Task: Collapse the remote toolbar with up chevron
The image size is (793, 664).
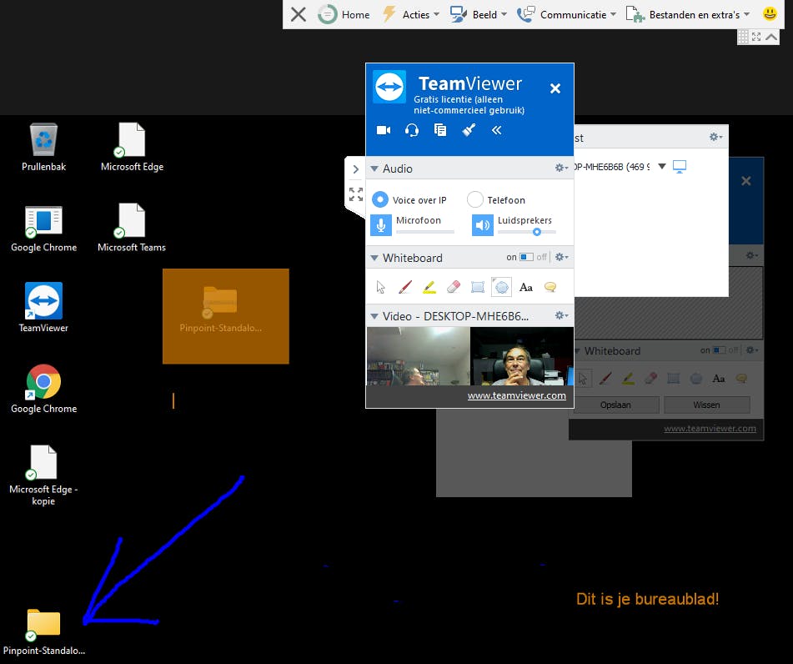Action: pyautogui.click(x=771, y=37)
